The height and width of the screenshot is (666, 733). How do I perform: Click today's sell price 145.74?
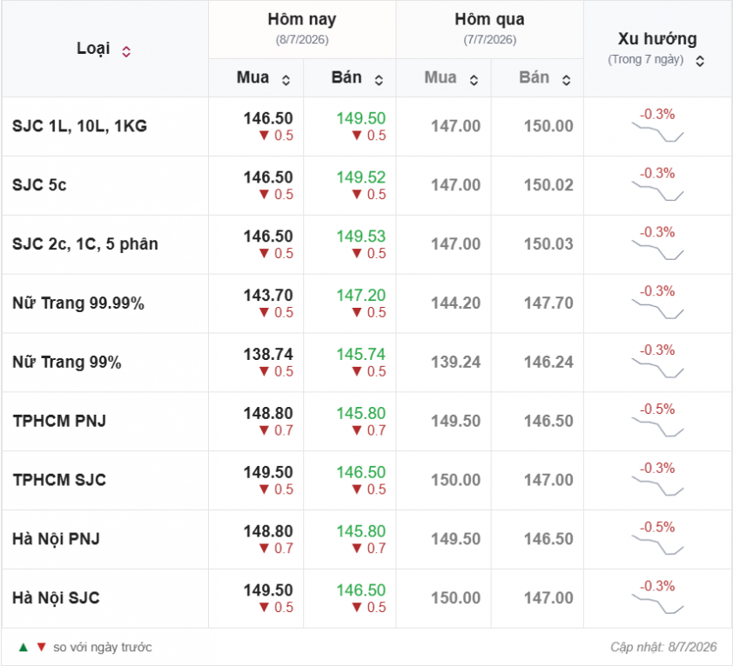click(361, 354)
